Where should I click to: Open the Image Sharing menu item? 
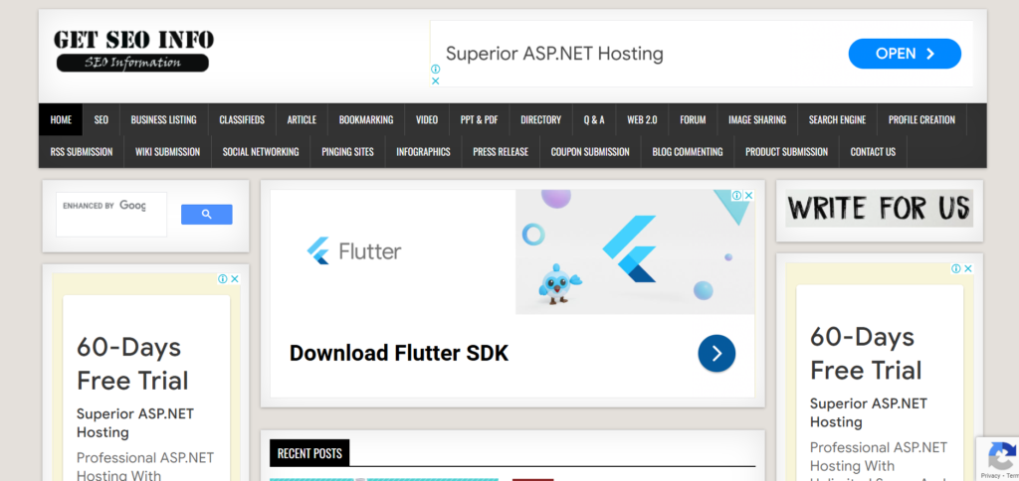(x=757, y=119)
